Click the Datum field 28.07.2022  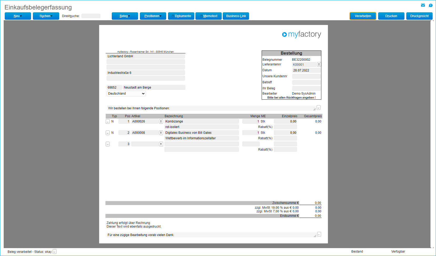click(x=306, y=70)
